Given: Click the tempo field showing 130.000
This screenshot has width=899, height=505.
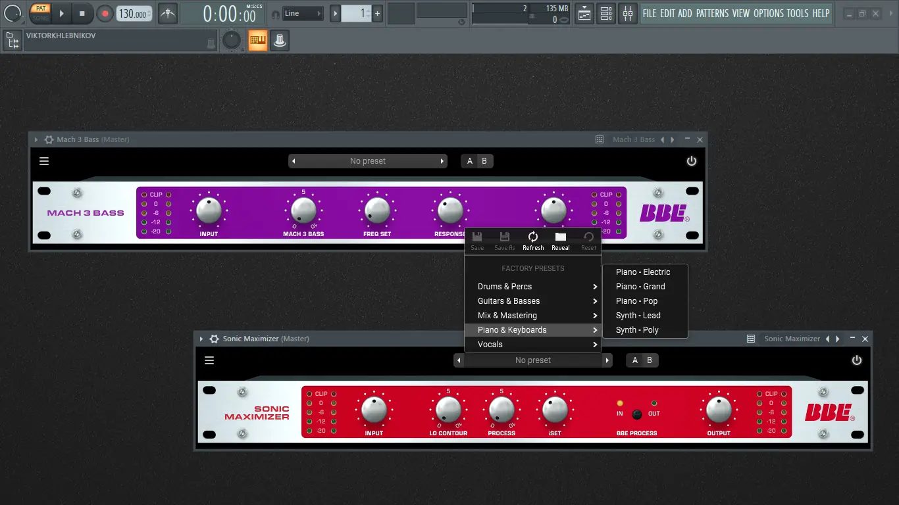Looking at the screenshot, I should tap(134, 14).
